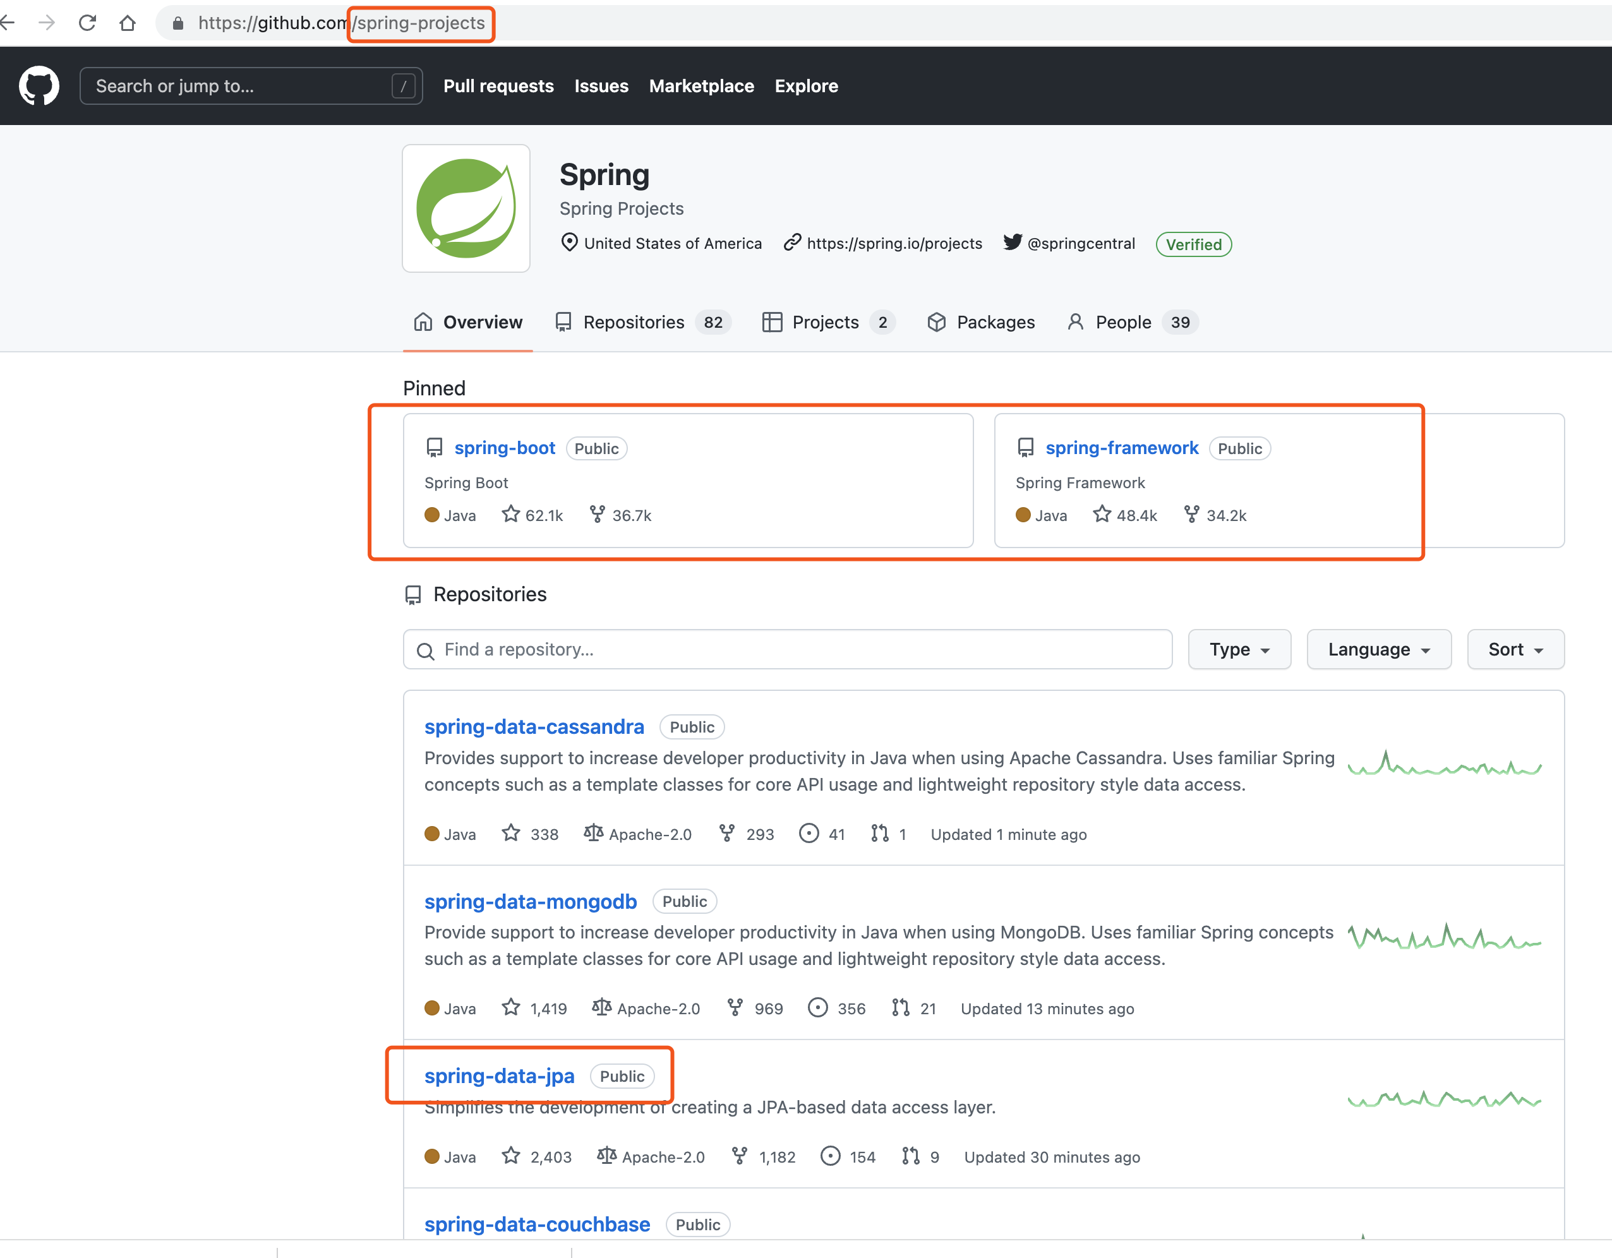Image resolution: width=1612 pixels, height=1258 pixels.
Task: Click the issues icon for spring-data-jpa
Action: [831, 1156]
